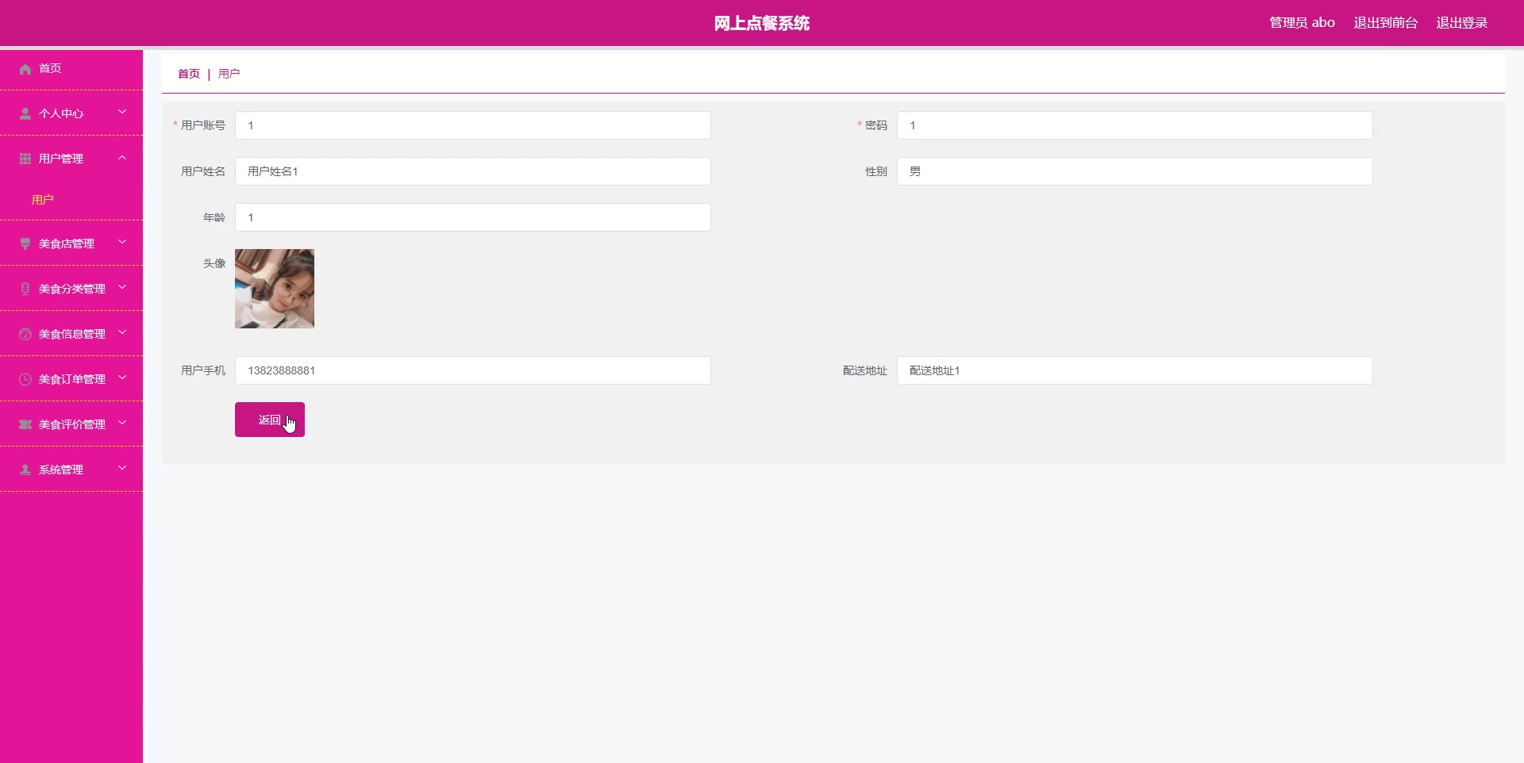Image resolution: width=1524 pixels, height=763 pixels.
Task: Expand the 美食评价管理 chevron
Action: tap(122, 424)
